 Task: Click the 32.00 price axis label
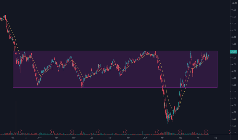click(x=234, y=119)
